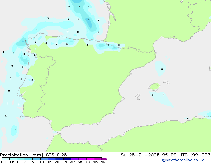Click the Su 25-01-2026 forecast date label
The height and width of the screenshot is (163, 211).
[140, 155]
